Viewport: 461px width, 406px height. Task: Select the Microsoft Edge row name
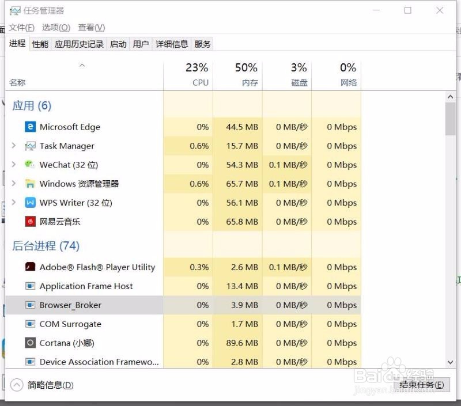(70, 127)
